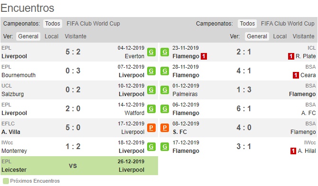Screen dimensions: 318x186
Task: Click orange P badge for A. Villa match
Action: [x=151, y=128]
